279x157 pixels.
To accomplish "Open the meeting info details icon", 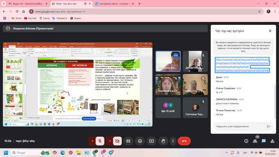I will [x=246, y=141].
